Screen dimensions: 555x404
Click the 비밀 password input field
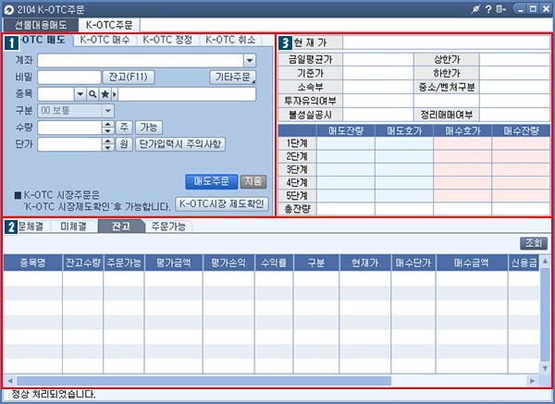coord(69,77)
